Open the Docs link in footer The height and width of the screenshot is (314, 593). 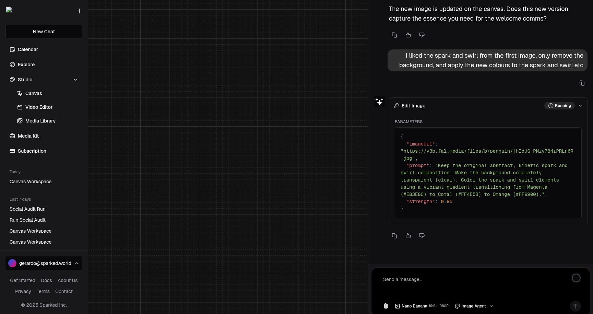pos(46,280)
